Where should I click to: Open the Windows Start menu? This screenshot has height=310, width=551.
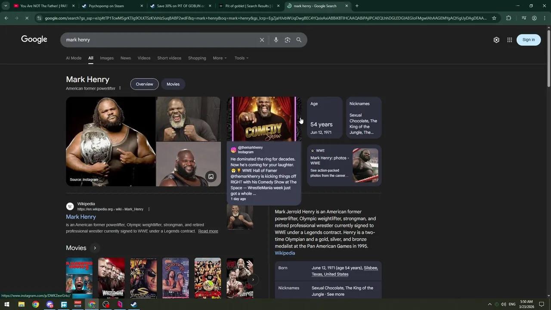pos(7,304)
